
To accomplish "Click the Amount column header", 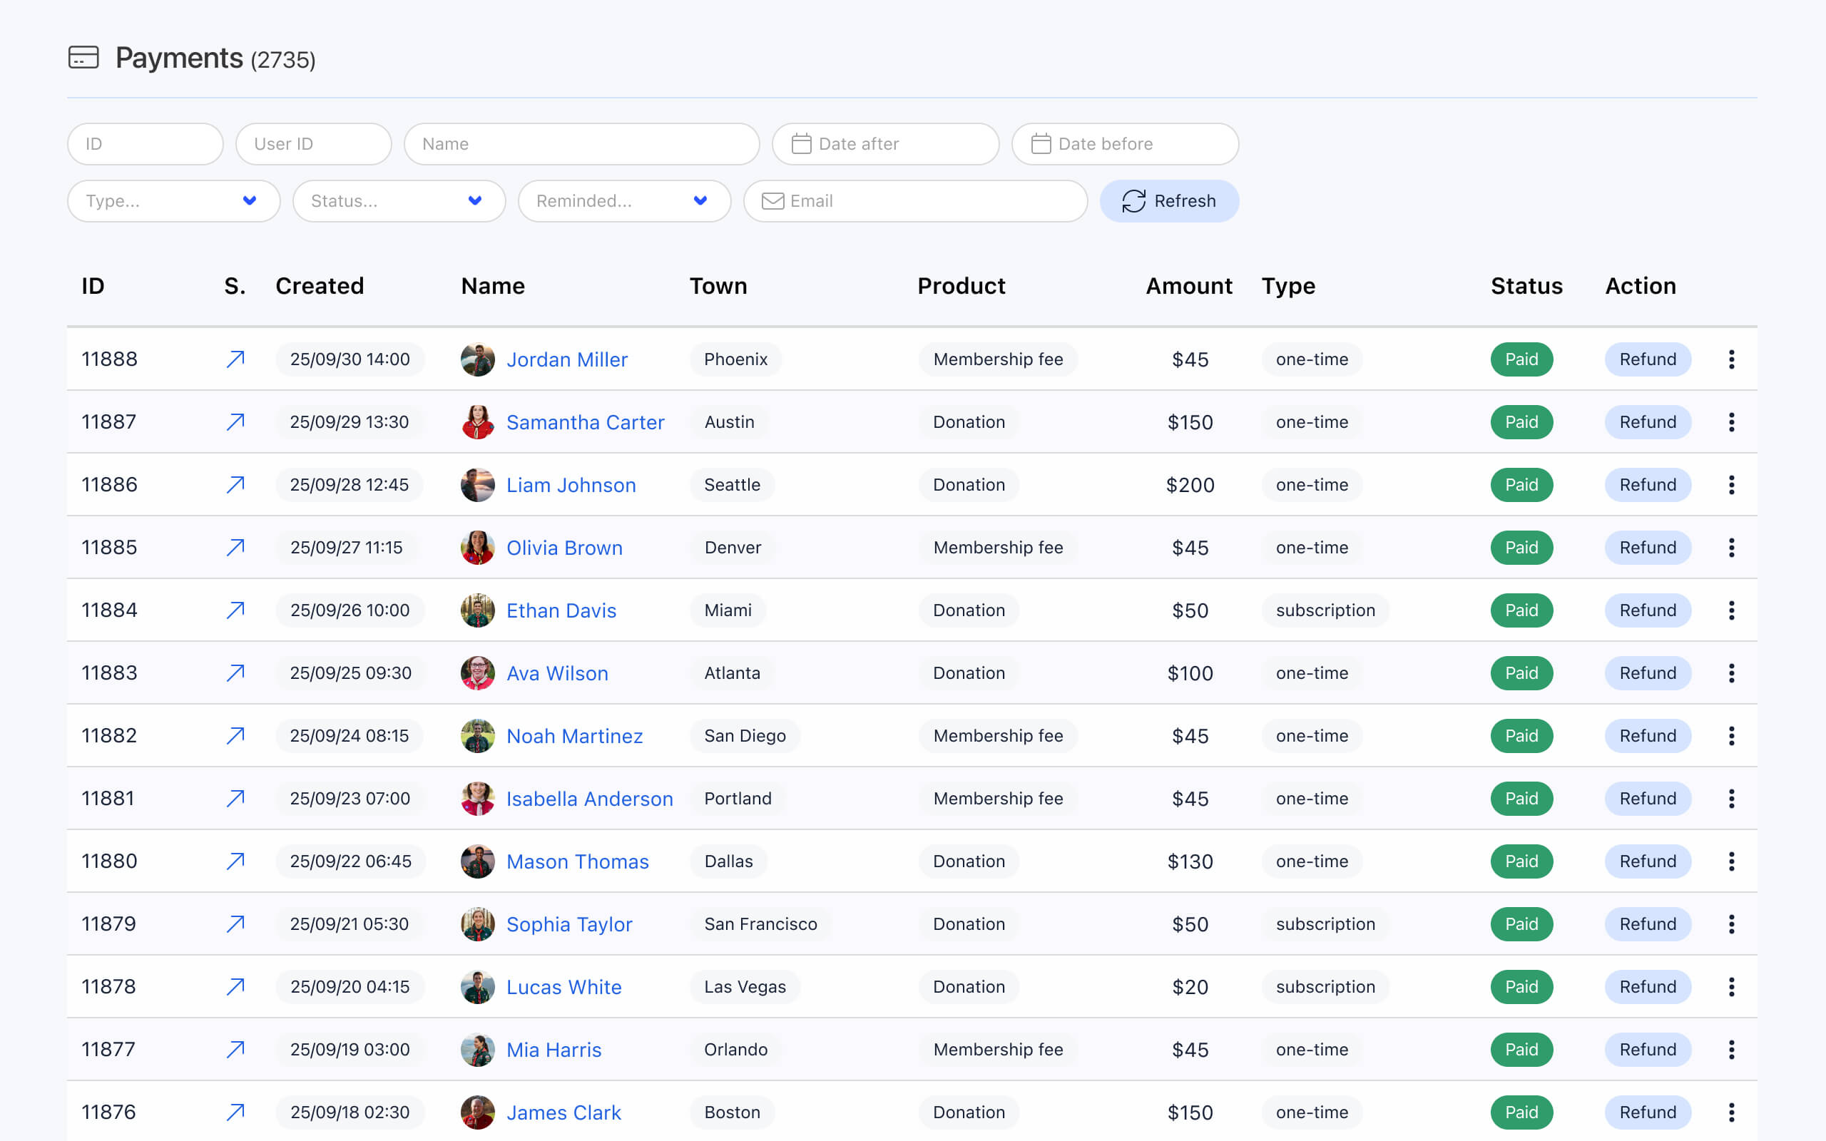I will pos(1188,286).
